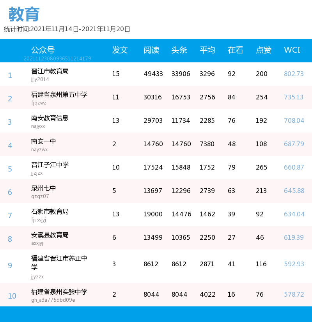Select account ID jjzjzx
Image resolution: width=312 pixels, height=322 pixels.
(37, 173)
